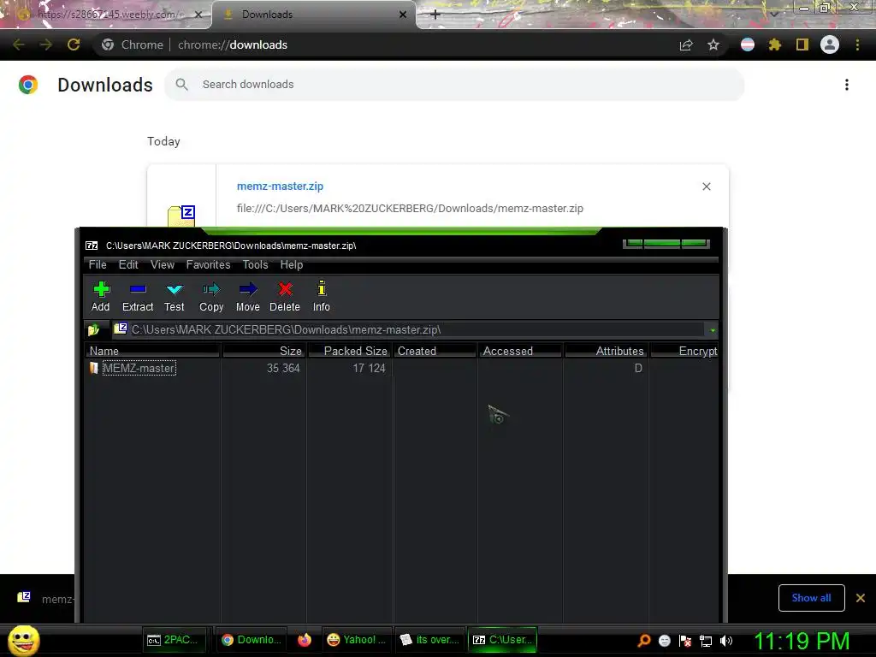Click the round tray icon beside the magnifier
876x657 pixels.
coord(664,641)
